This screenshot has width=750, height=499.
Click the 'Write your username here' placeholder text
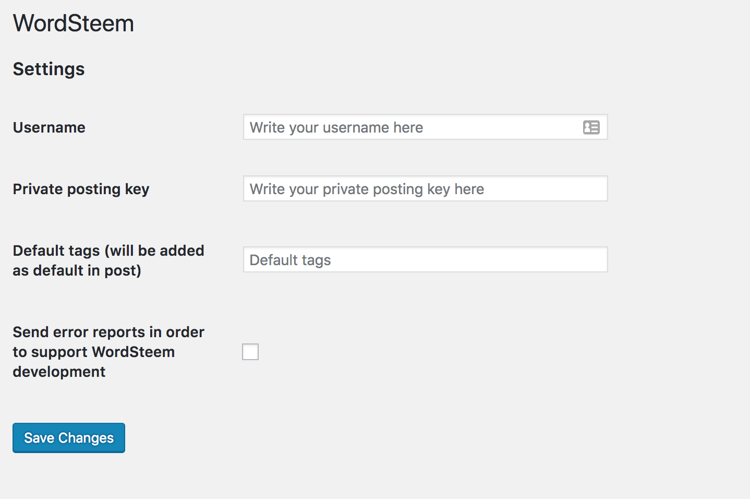click(x=336, y=127)
